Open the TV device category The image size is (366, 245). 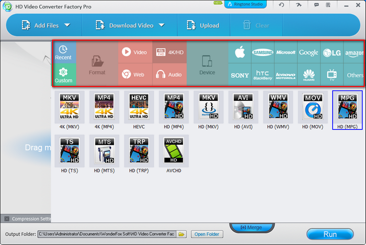(x=331, y=75)
